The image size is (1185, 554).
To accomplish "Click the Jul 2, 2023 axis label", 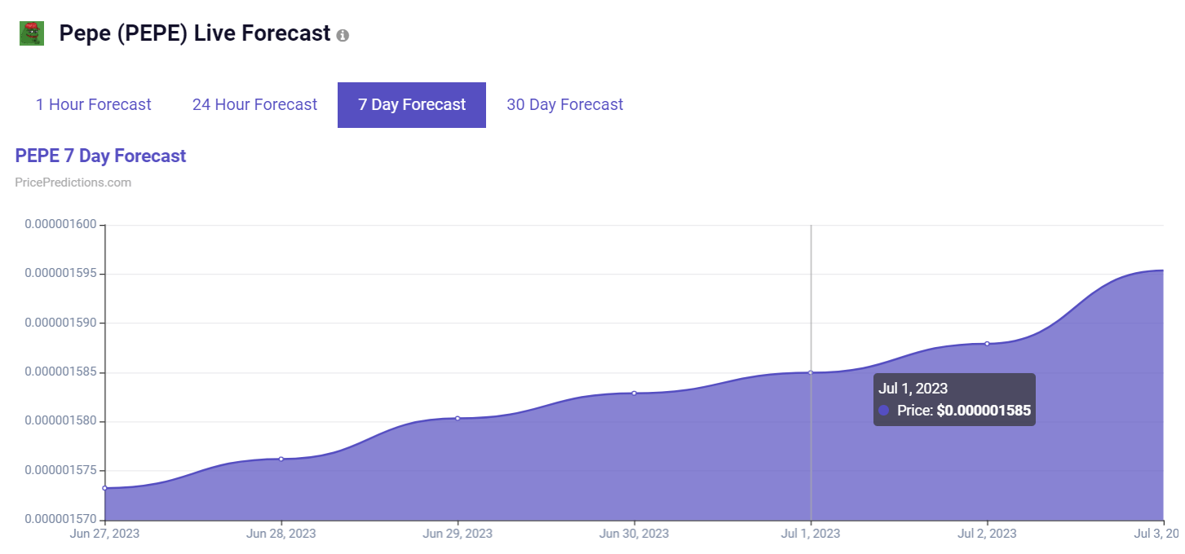I will [x=987, y=534].
